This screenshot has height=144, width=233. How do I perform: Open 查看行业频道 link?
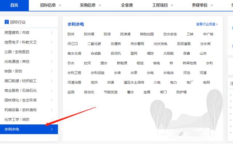coord(207,24)
